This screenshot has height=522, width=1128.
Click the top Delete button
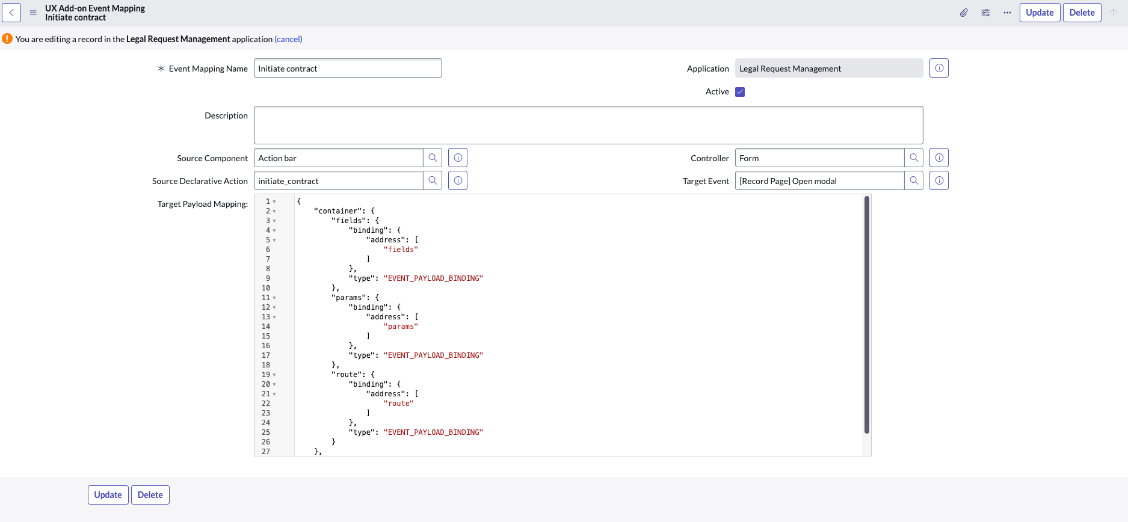pyautogui.click(x=1082, y=13)
